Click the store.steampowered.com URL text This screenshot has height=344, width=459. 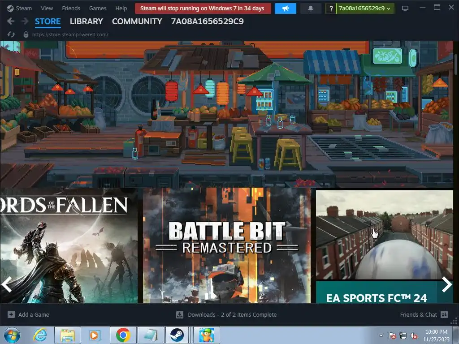(70, 34)
